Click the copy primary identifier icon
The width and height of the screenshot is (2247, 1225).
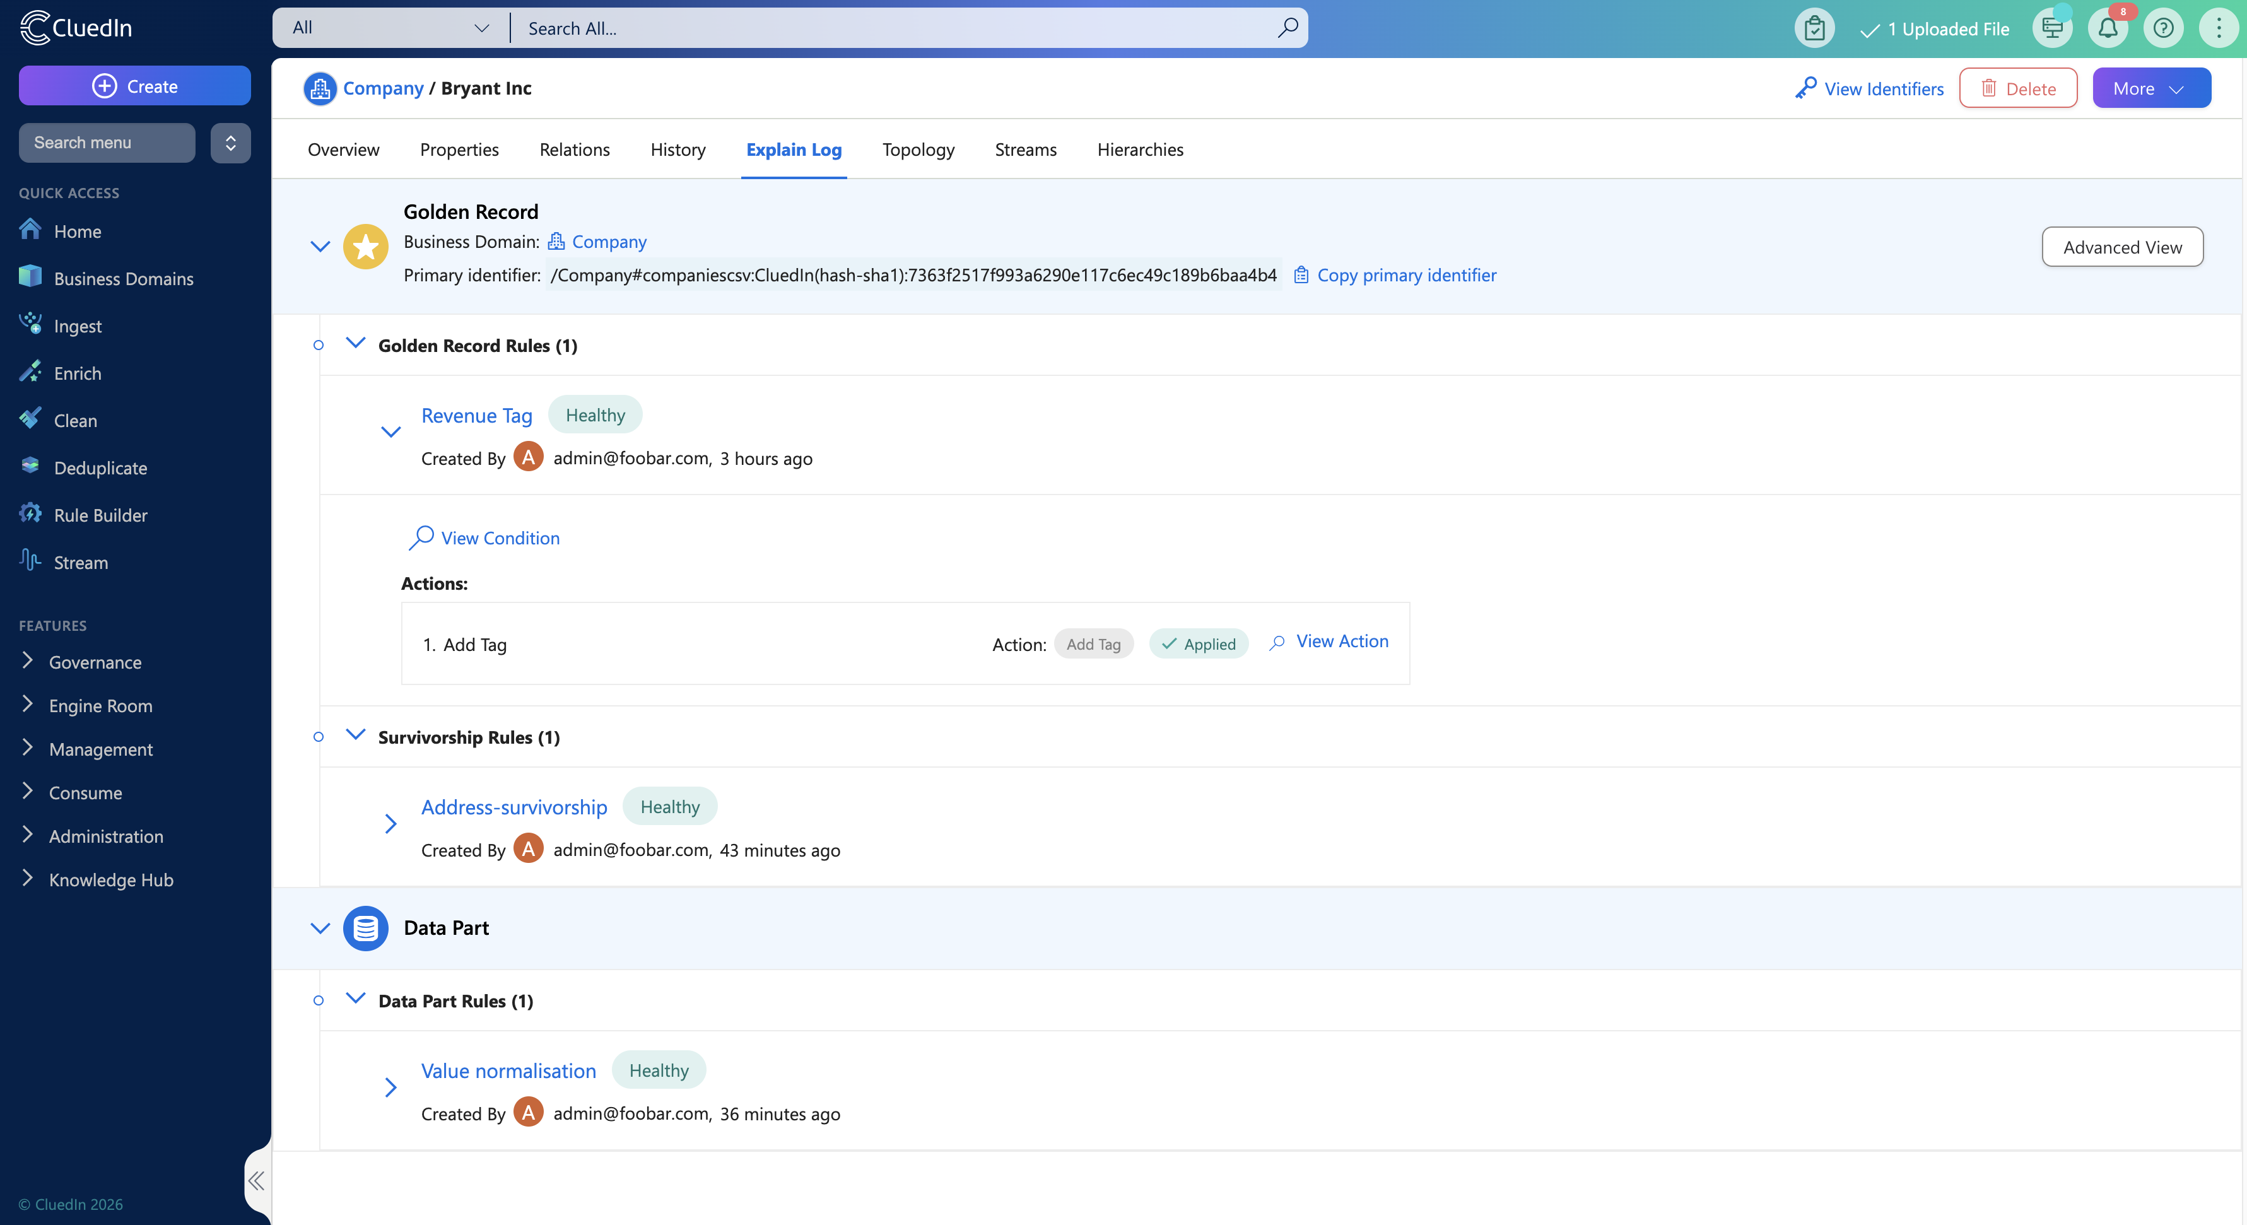1301,275
